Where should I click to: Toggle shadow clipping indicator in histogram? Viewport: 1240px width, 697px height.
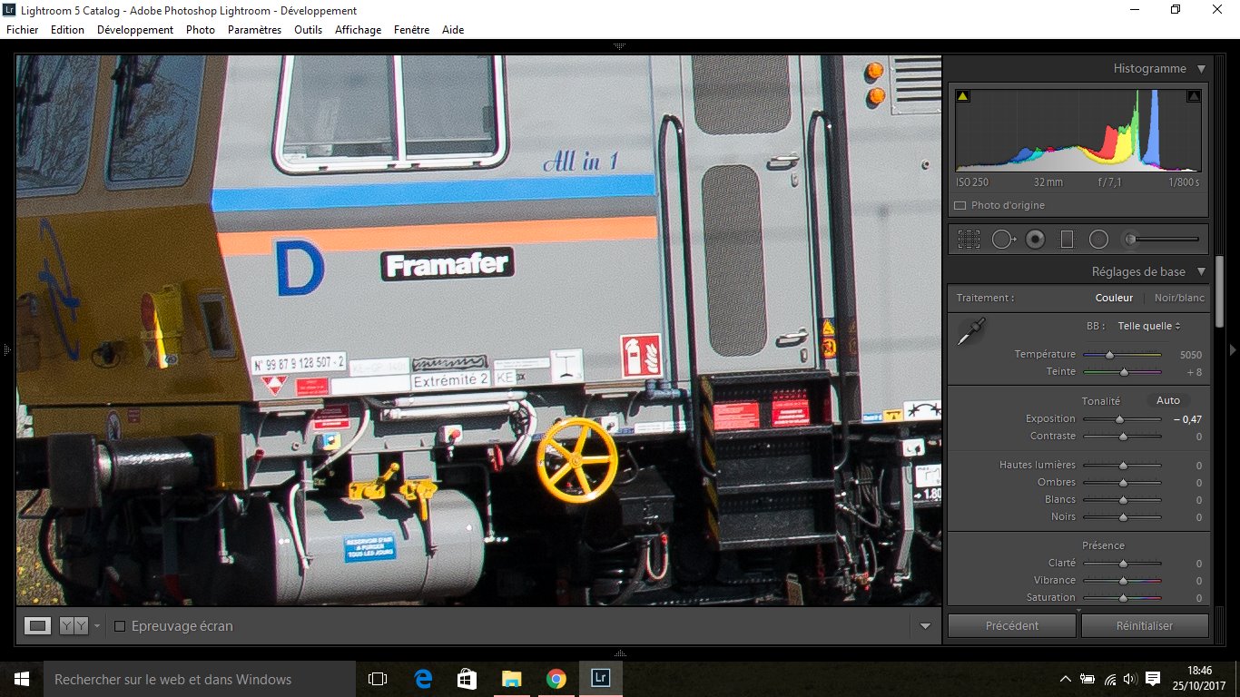963,96
